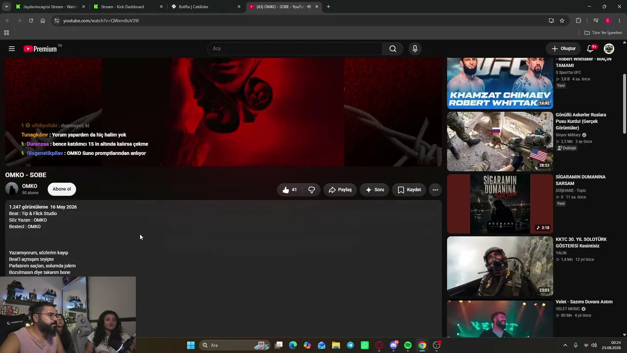The width and height of the screenshot is (627, 353).
Task: Open Discord from the taskbar
Action: coord(393,345)
